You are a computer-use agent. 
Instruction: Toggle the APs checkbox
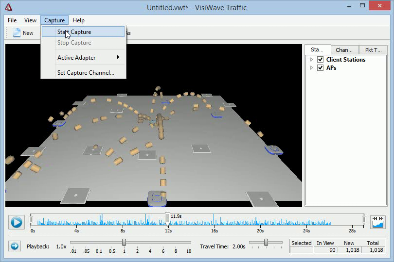click(320, 68)
